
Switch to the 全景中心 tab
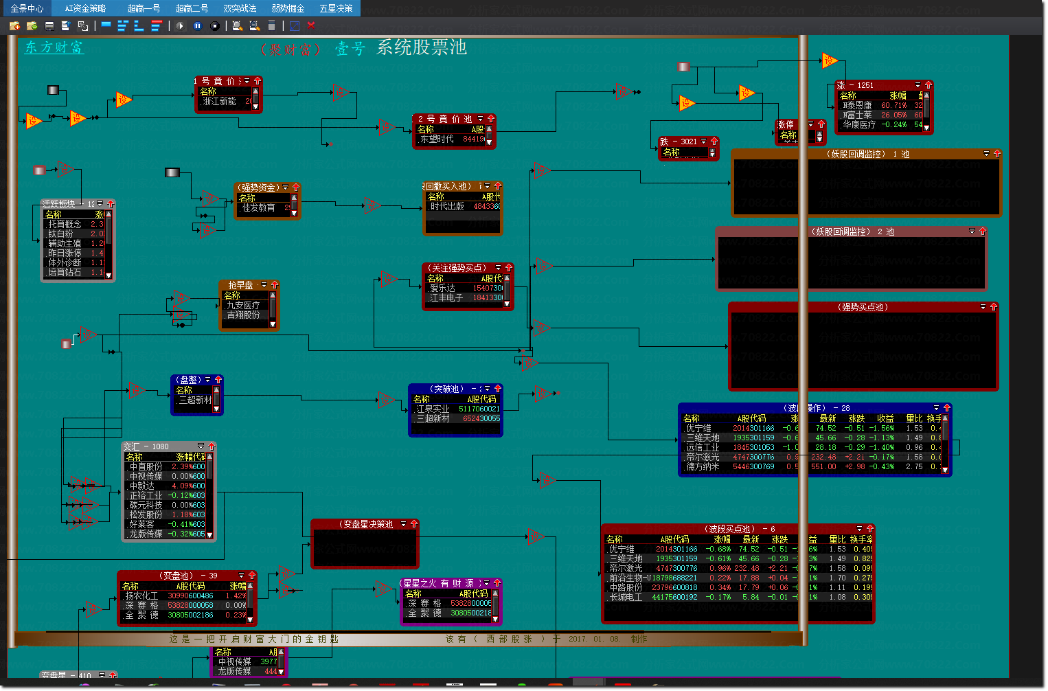27,8
